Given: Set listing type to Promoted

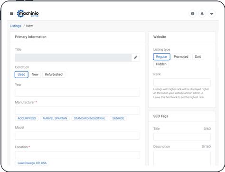Looking at the screenshot, I should tap(181, 57).
